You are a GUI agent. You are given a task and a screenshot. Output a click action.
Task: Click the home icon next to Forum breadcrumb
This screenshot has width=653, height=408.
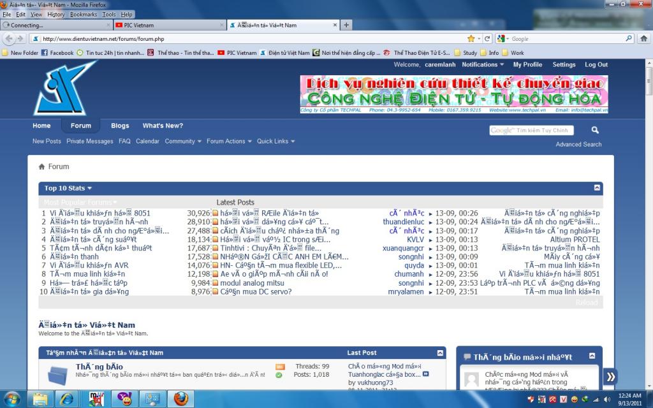click(x=41, y=166)
